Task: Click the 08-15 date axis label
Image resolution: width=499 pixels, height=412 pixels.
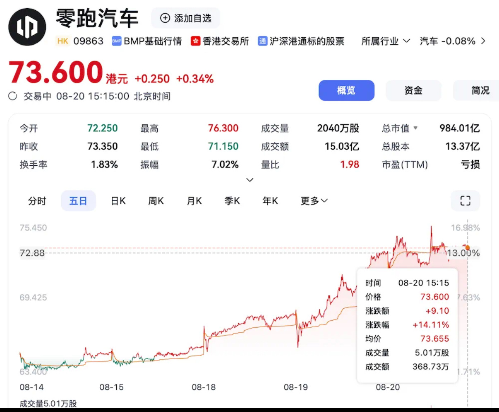Action: coord(112,387)
